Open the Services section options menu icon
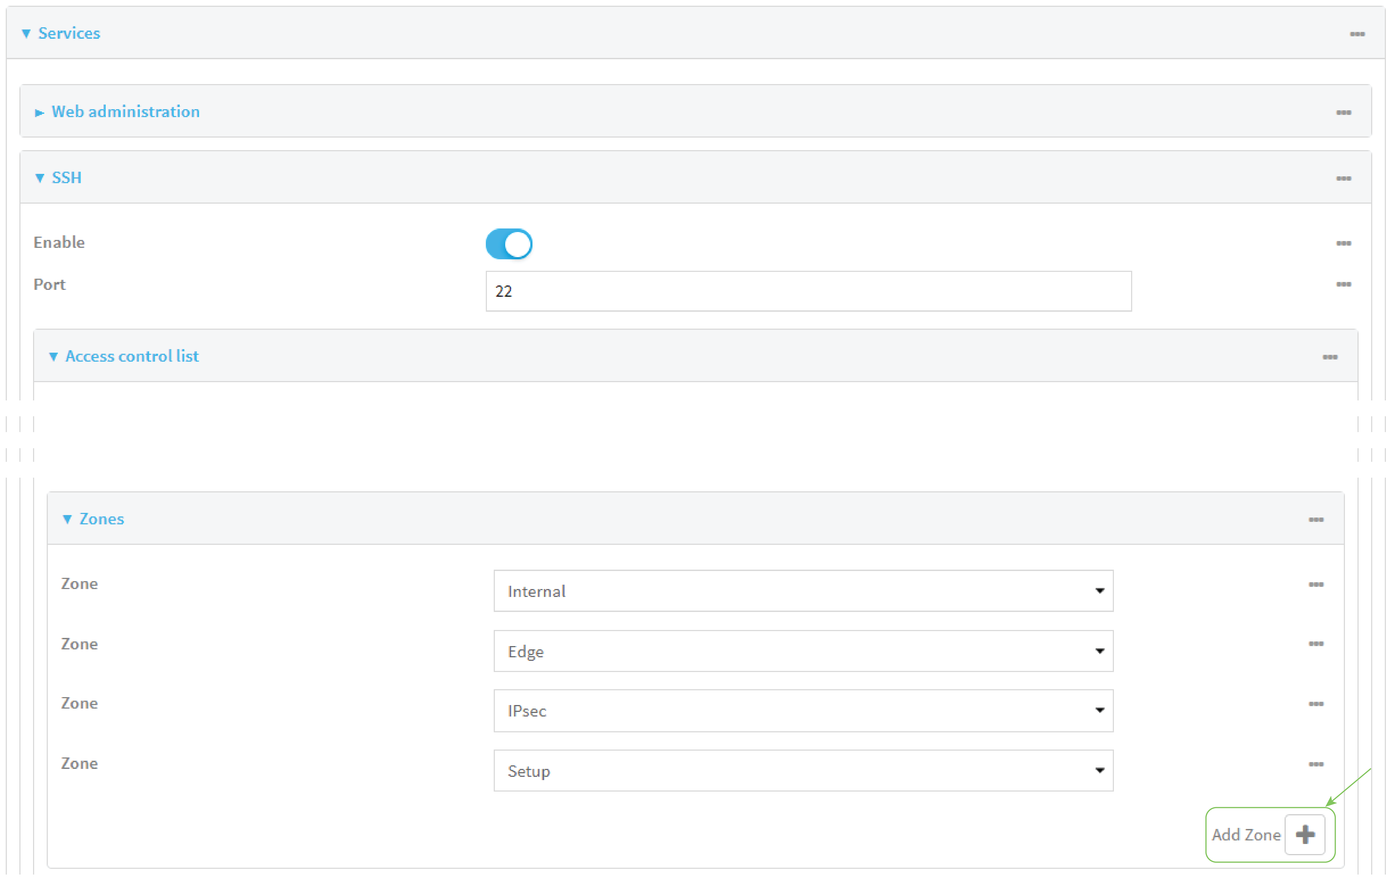Viewport: 1393px width, 877px height. (1357, 34)
